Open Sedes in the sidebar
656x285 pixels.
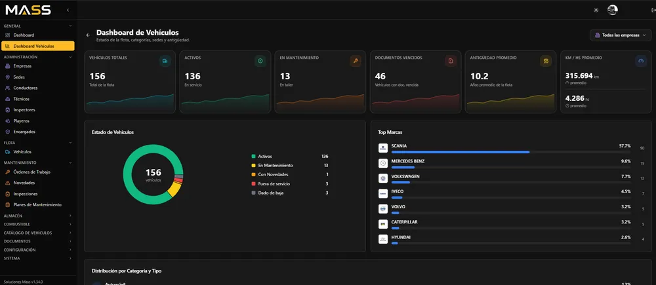tap(37, 77)
